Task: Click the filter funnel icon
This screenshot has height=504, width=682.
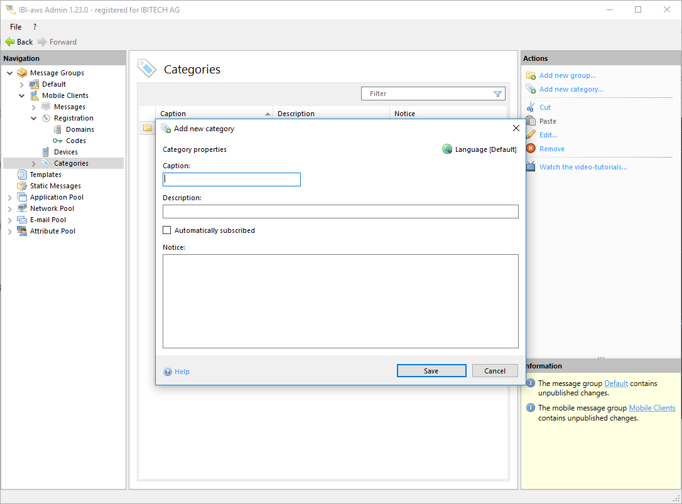Action: 497,94
